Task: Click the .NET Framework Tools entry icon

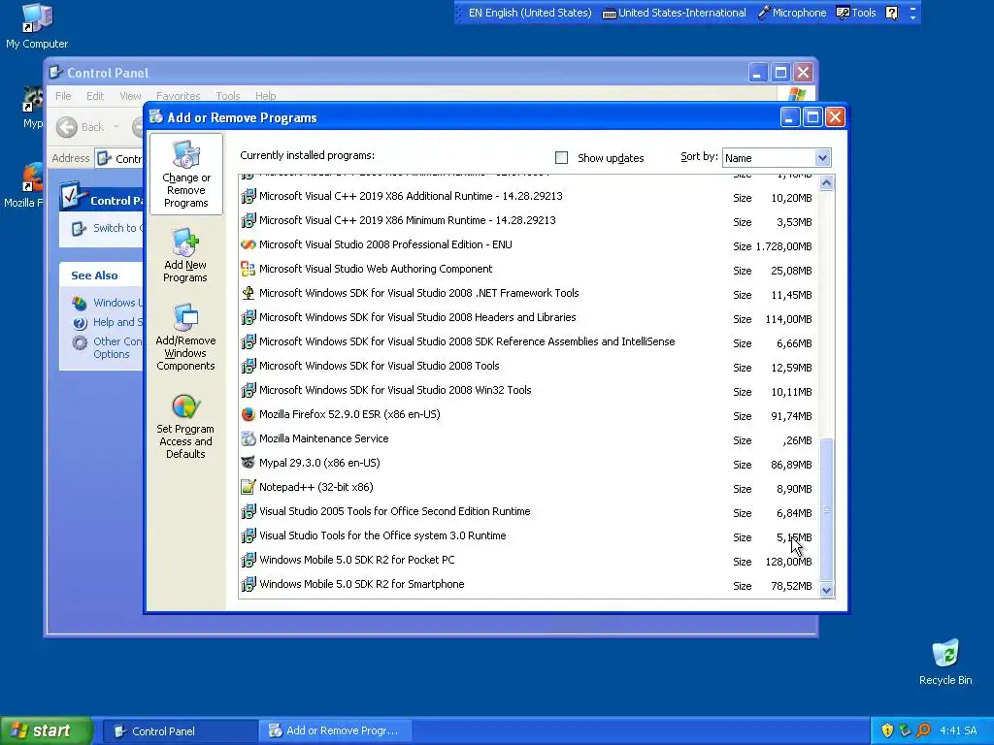Action: pos(248,293)
